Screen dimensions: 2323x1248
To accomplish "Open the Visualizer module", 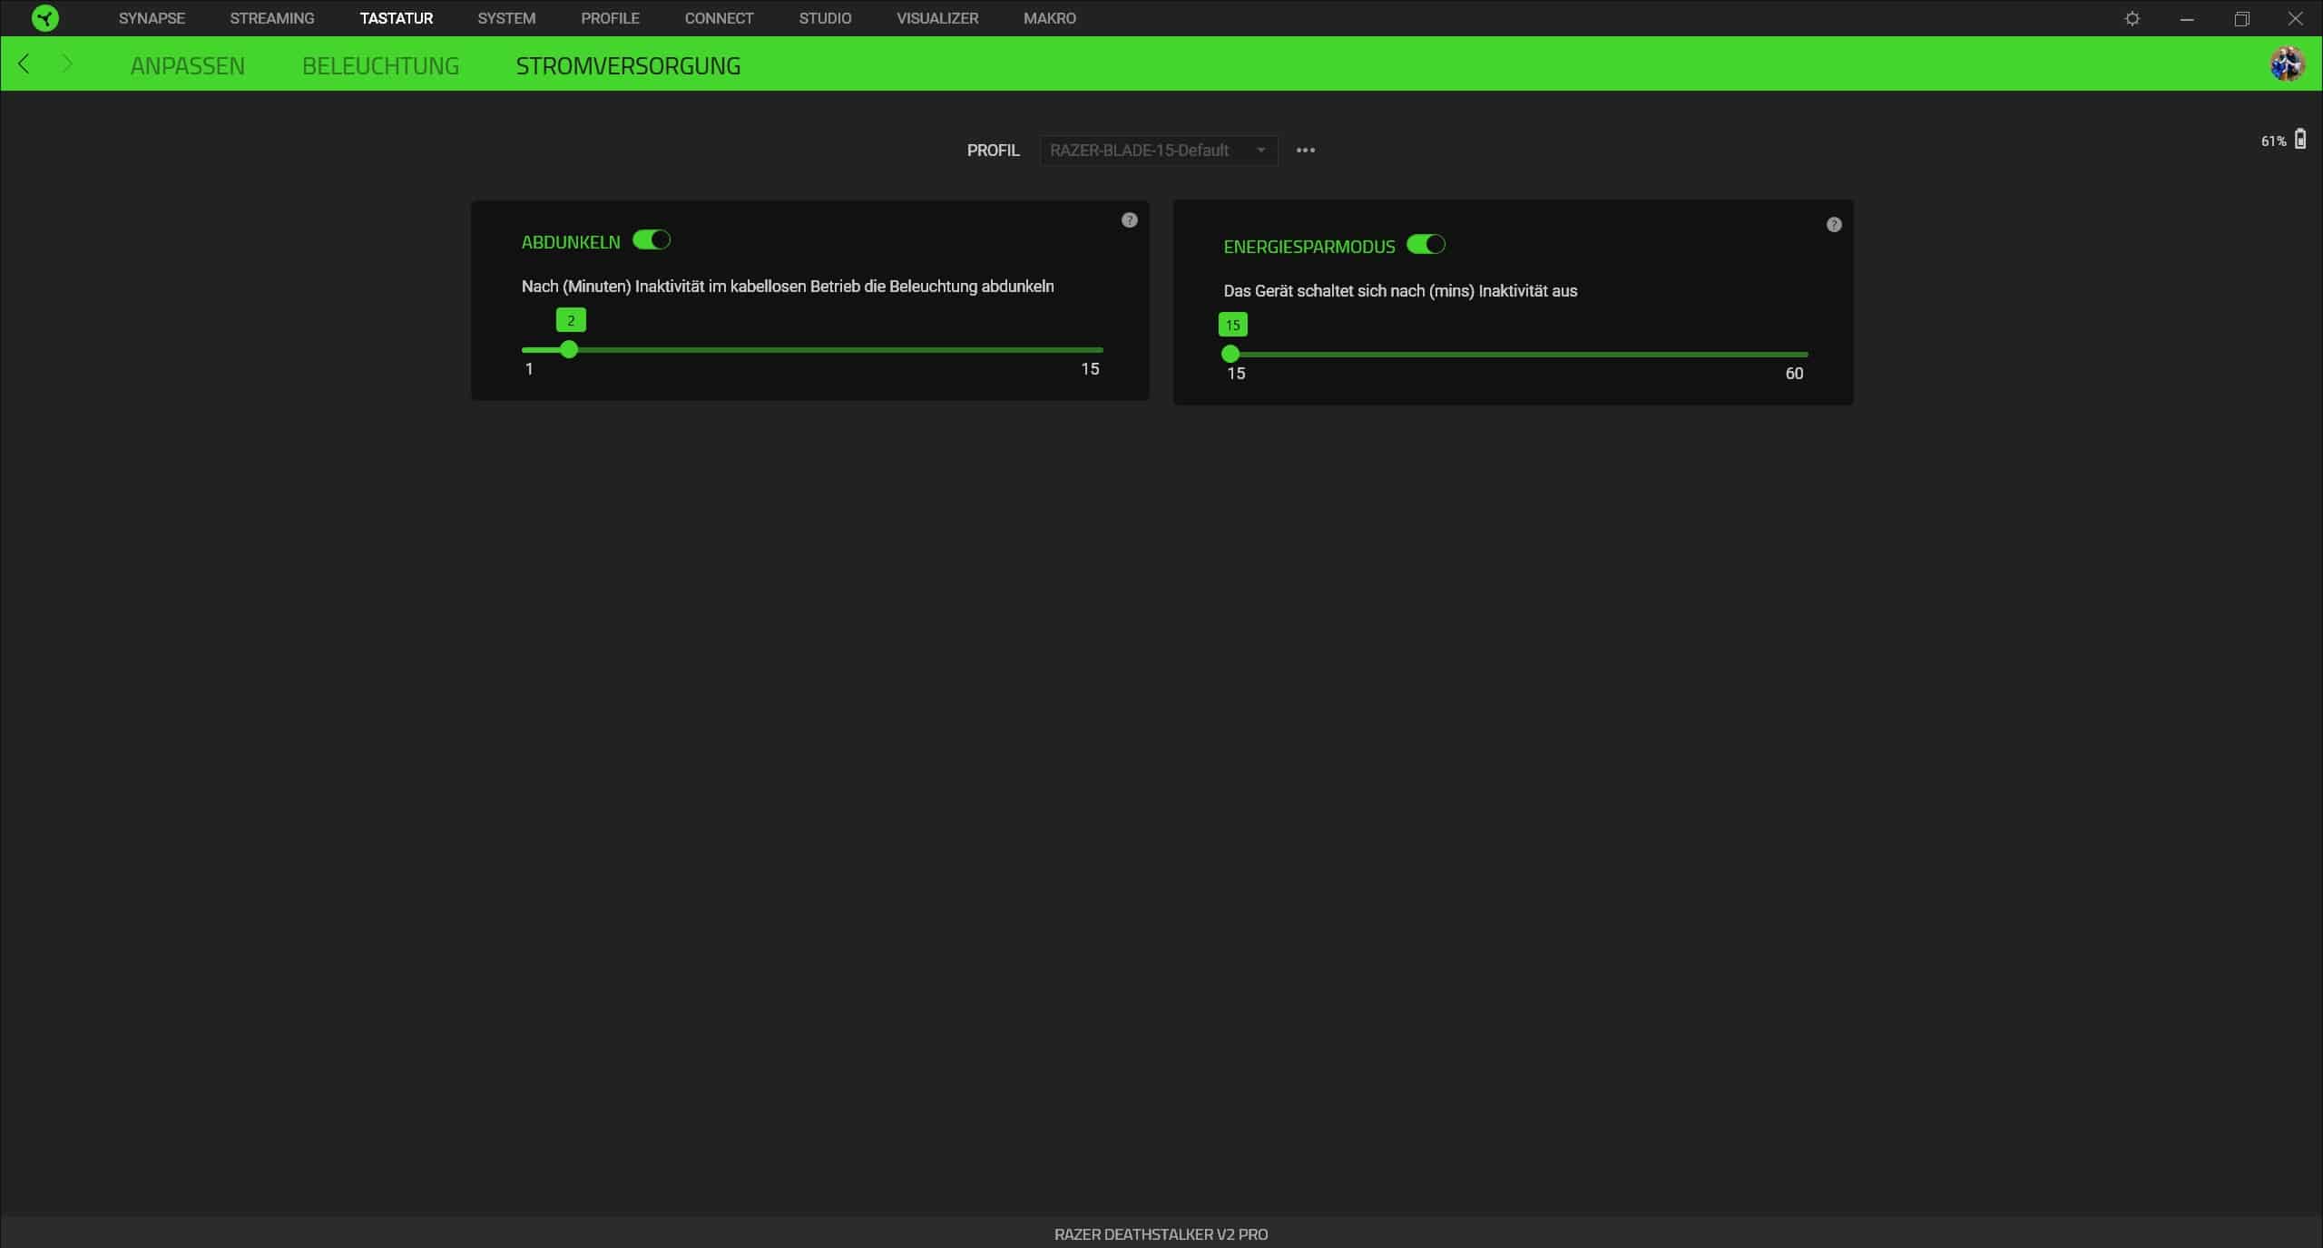I will pyautogui.click(x=936, y=18).
